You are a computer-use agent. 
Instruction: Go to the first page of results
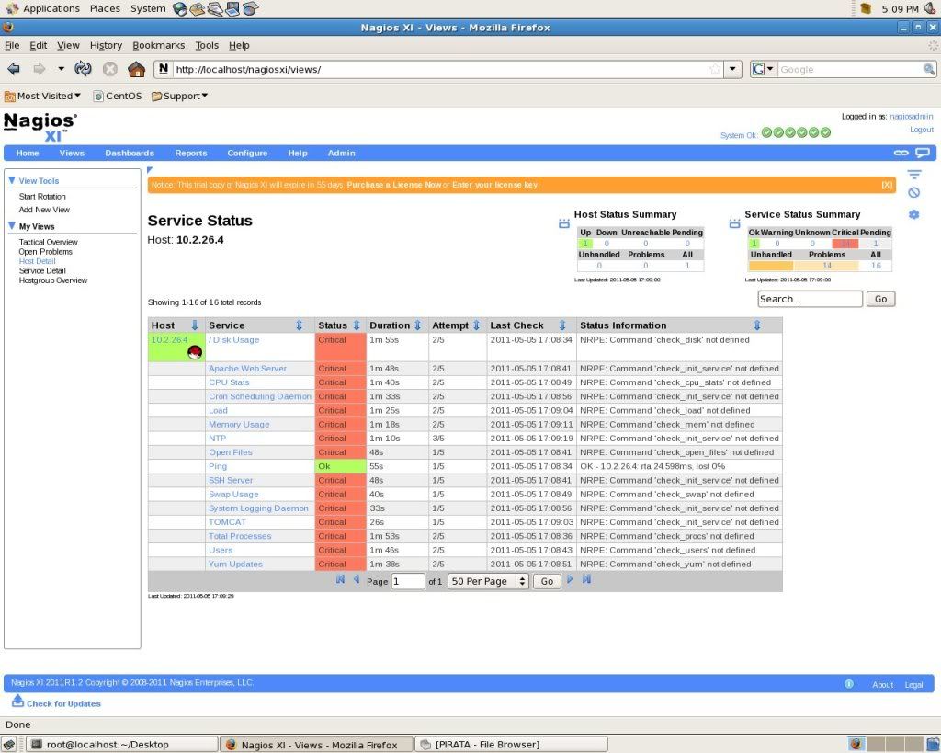(341, 580)
